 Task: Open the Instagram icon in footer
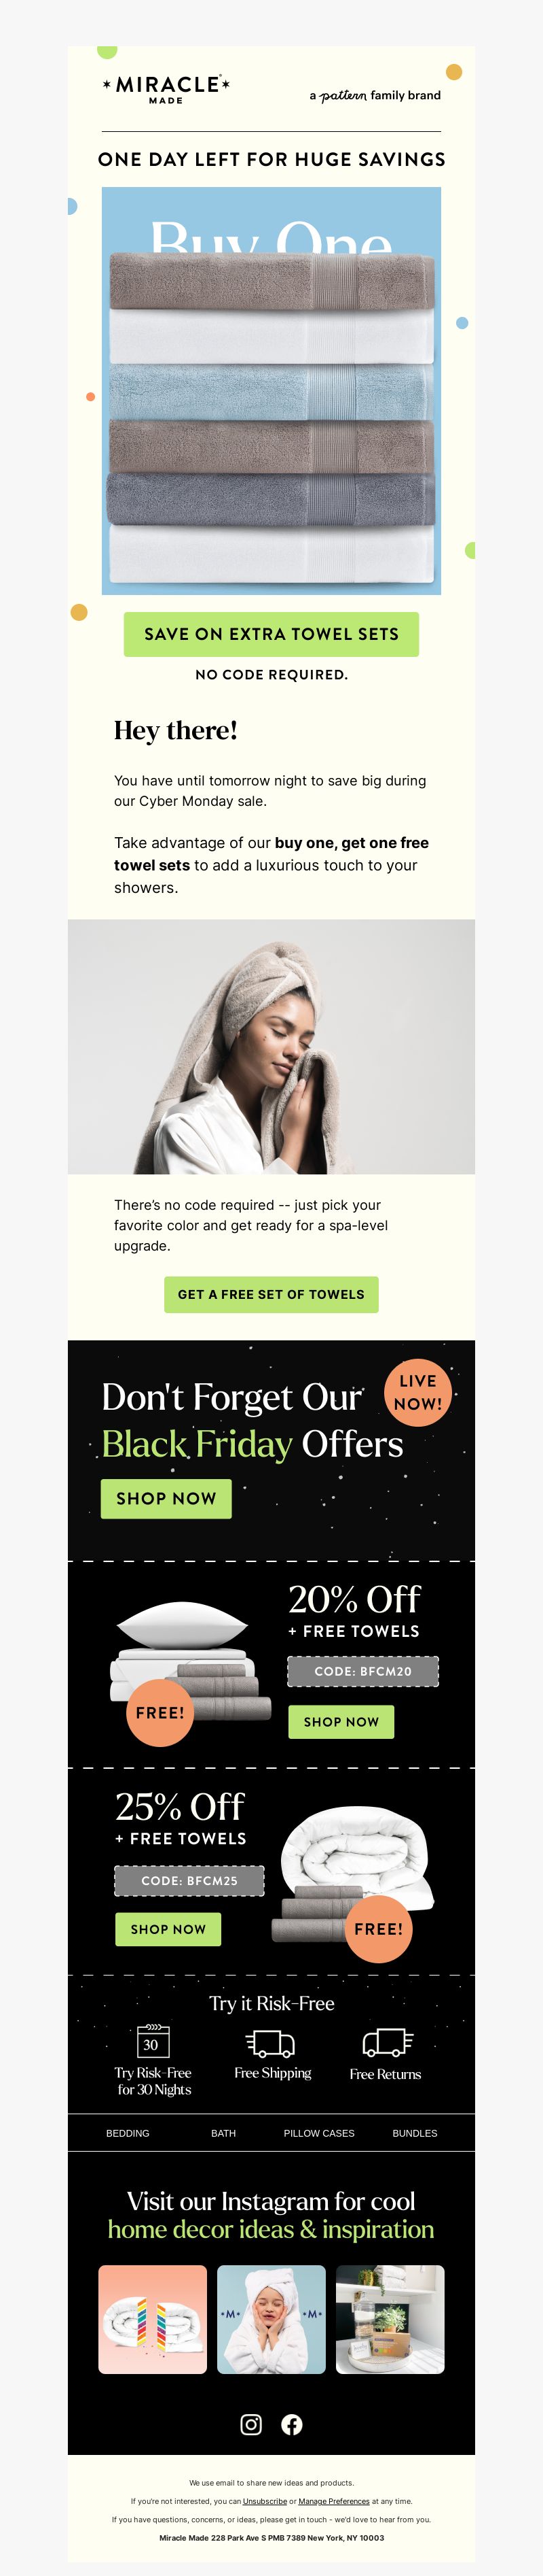coord(252,2424)
